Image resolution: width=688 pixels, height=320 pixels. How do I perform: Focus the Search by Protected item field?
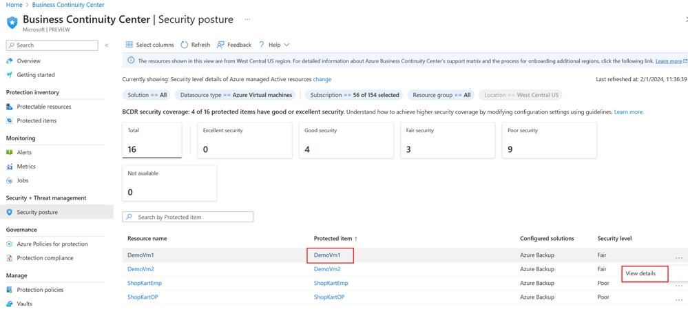pyautogui.click(x=188, y=217)
